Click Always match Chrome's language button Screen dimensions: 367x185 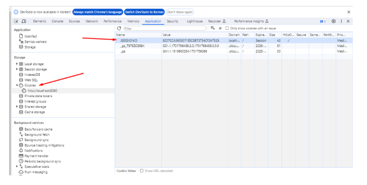coord(98,12)
